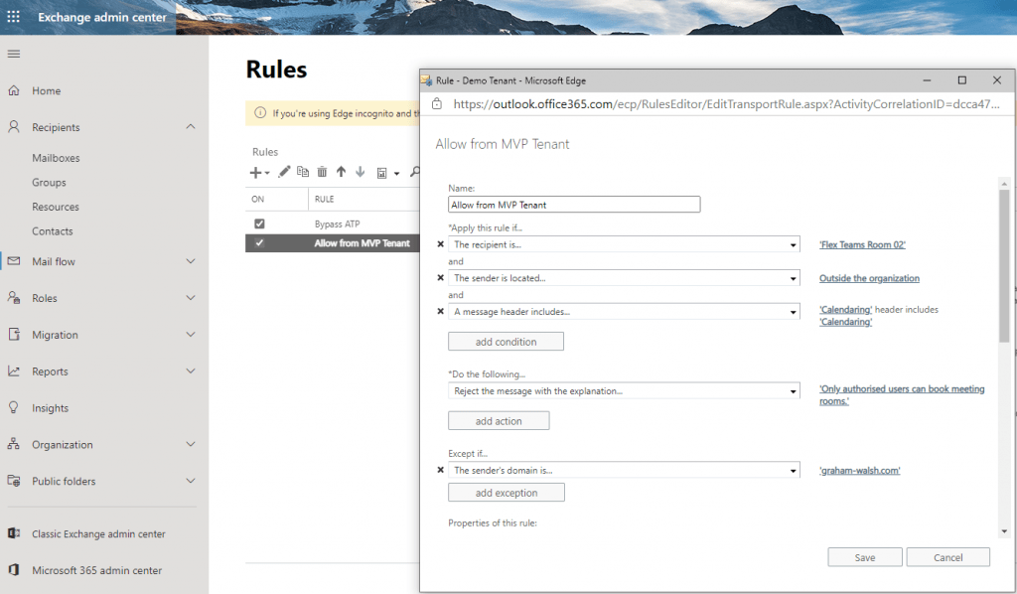Viewport: 1017px width, 594px height.
Task: Click the Reports chart icon
Action: tap(14, 371)
